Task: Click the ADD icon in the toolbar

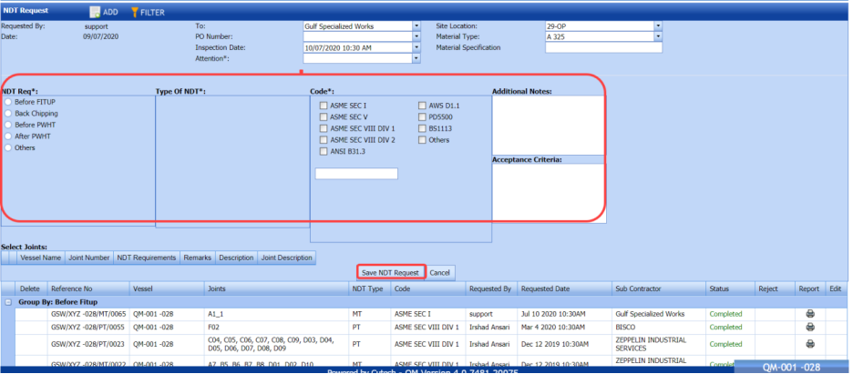Action: [95, 13]
